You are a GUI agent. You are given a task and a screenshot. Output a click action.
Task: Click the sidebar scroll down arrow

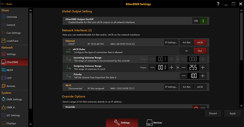[x=31, y=125]
